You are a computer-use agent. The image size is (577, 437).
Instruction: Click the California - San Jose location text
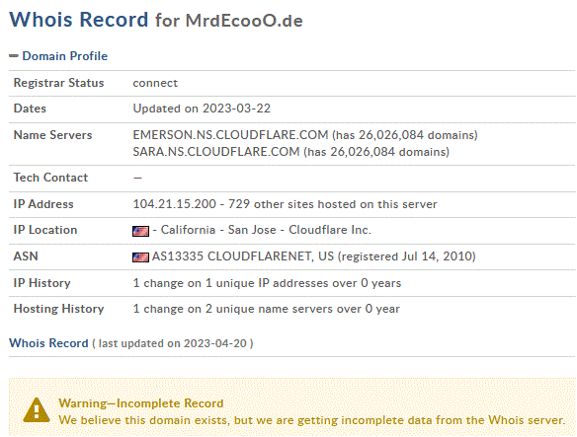(218, 230)
